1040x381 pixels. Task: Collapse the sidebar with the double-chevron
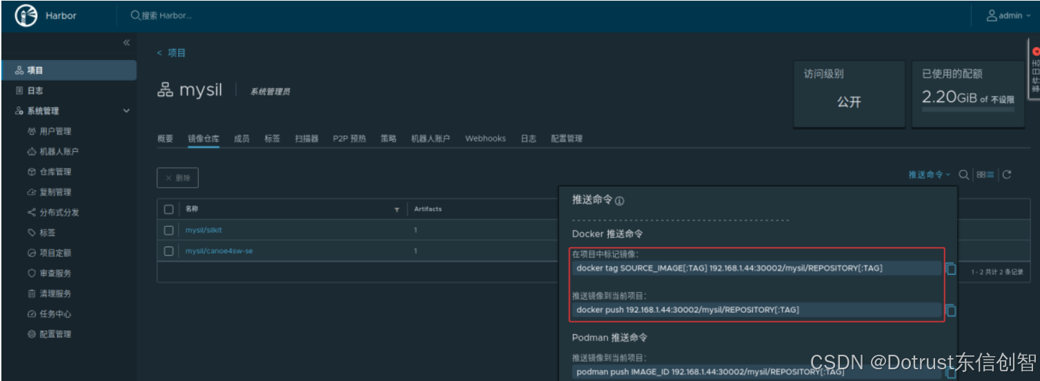coord(126,43)
